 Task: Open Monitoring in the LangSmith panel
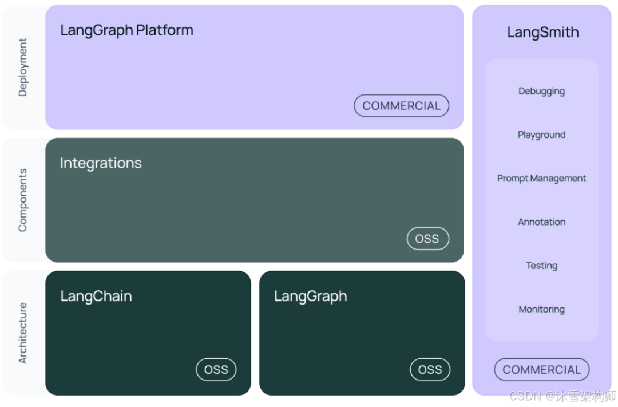541,309
